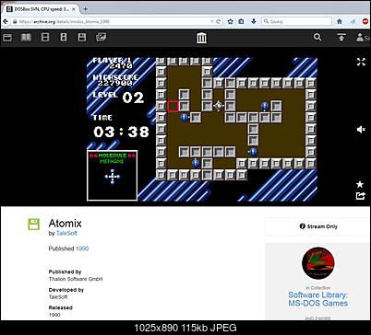The image size is (371, 335).
Task: Open the Archive software floppy icon
Action: pos(82,38)
